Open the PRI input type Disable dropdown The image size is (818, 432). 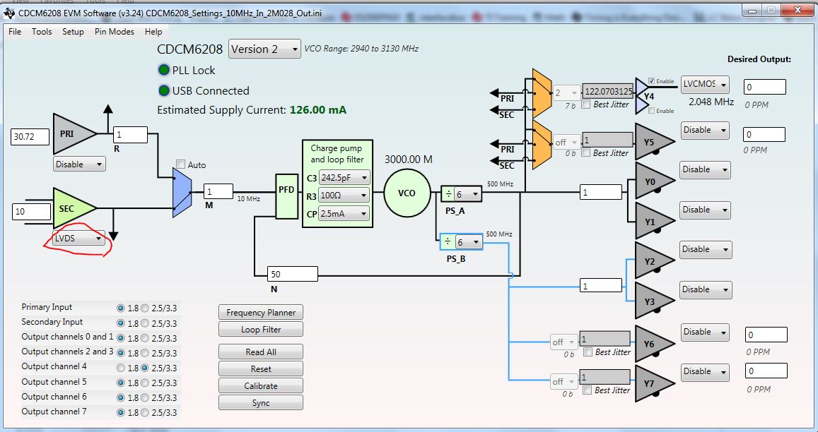79,164
